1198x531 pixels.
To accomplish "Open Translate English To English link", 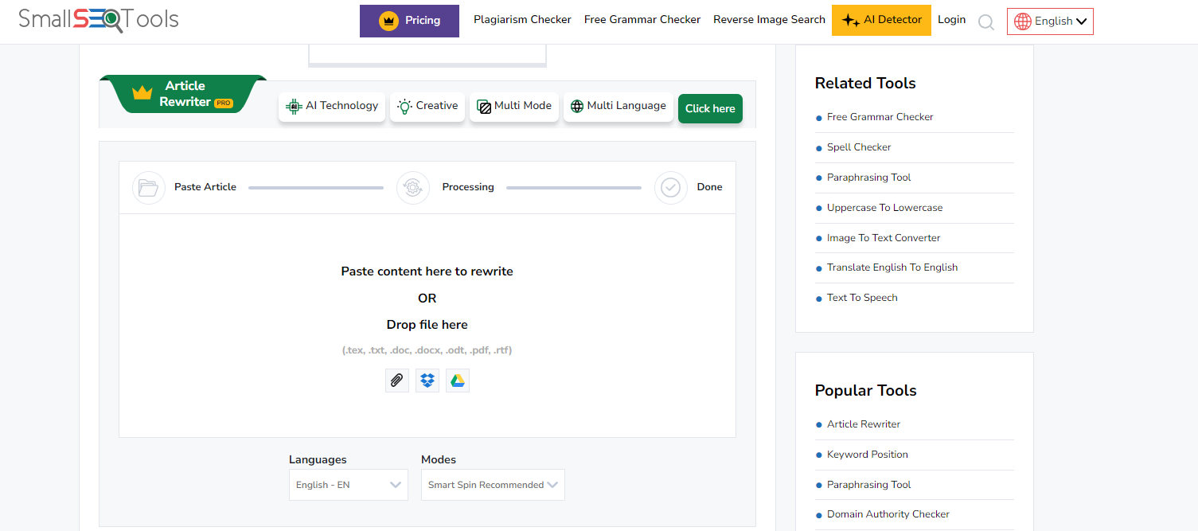I will (x=892, y=267).
